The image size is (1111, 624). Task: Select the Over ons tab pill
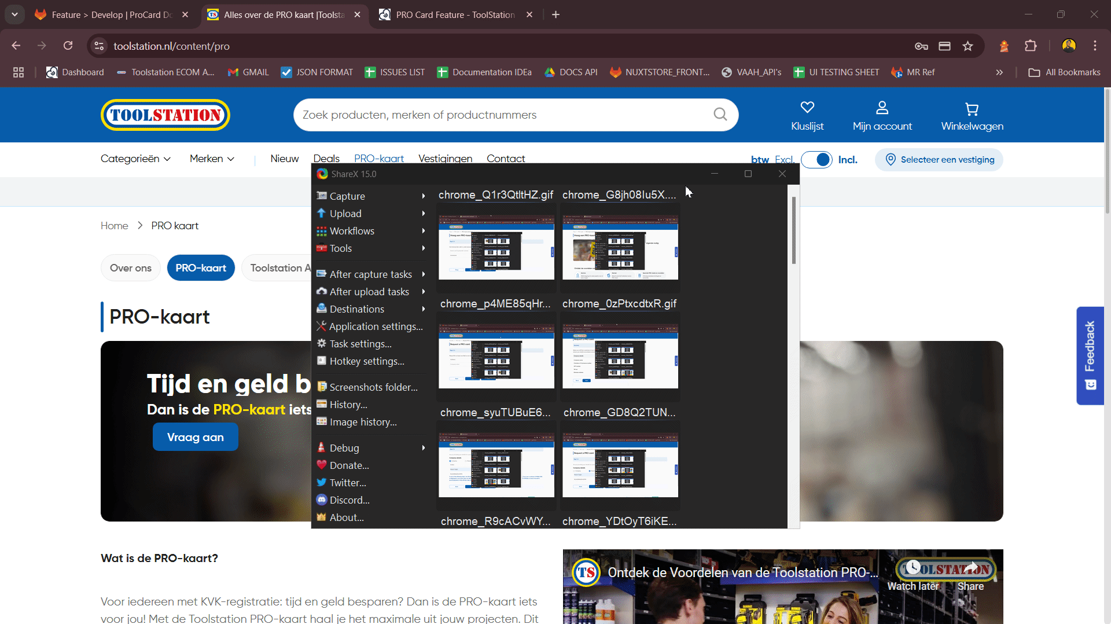click(131, 268)
